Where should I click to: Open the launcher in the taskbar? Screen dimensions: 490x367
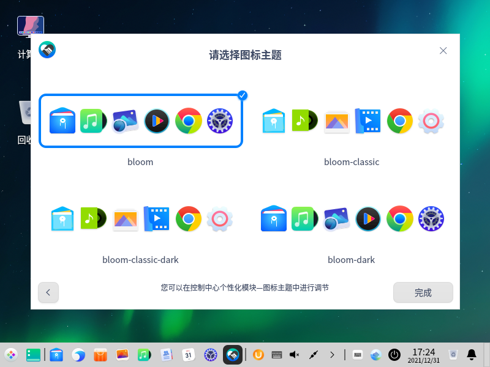(11, 355)
